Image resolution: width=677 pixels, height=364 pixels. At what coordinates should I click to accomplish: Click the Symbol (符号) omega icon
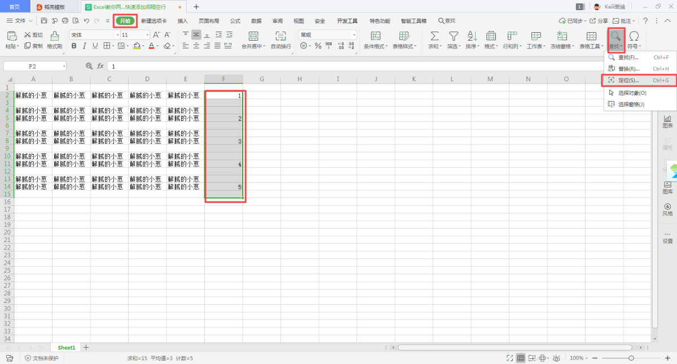tap(634, 36)
